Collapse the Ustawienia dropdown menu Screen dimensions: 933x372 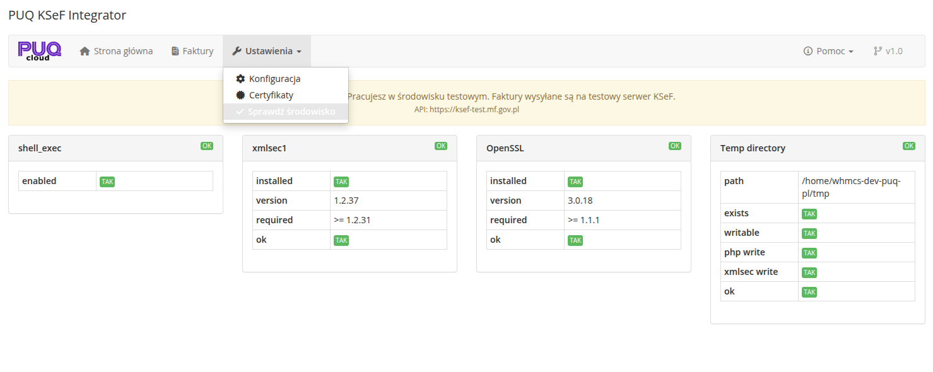[267, 51]
